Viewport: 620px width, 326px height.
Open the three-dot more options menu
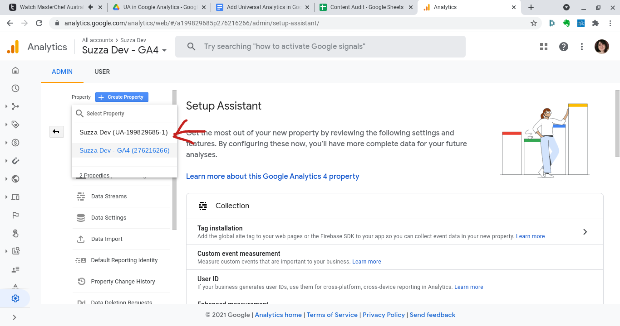coord(582,47)
